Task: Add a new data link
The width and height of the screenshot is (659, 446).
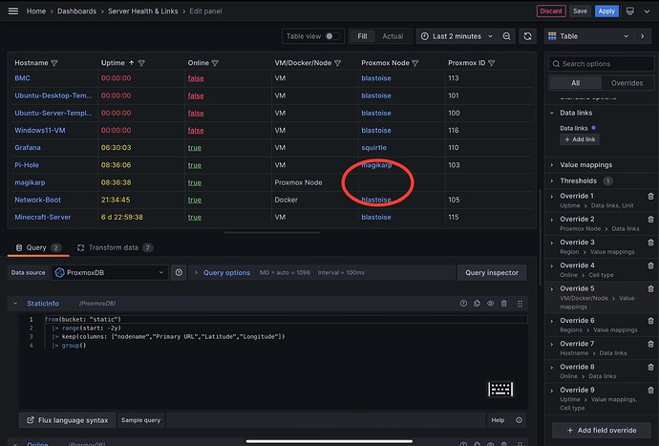Action: point(580,139)
